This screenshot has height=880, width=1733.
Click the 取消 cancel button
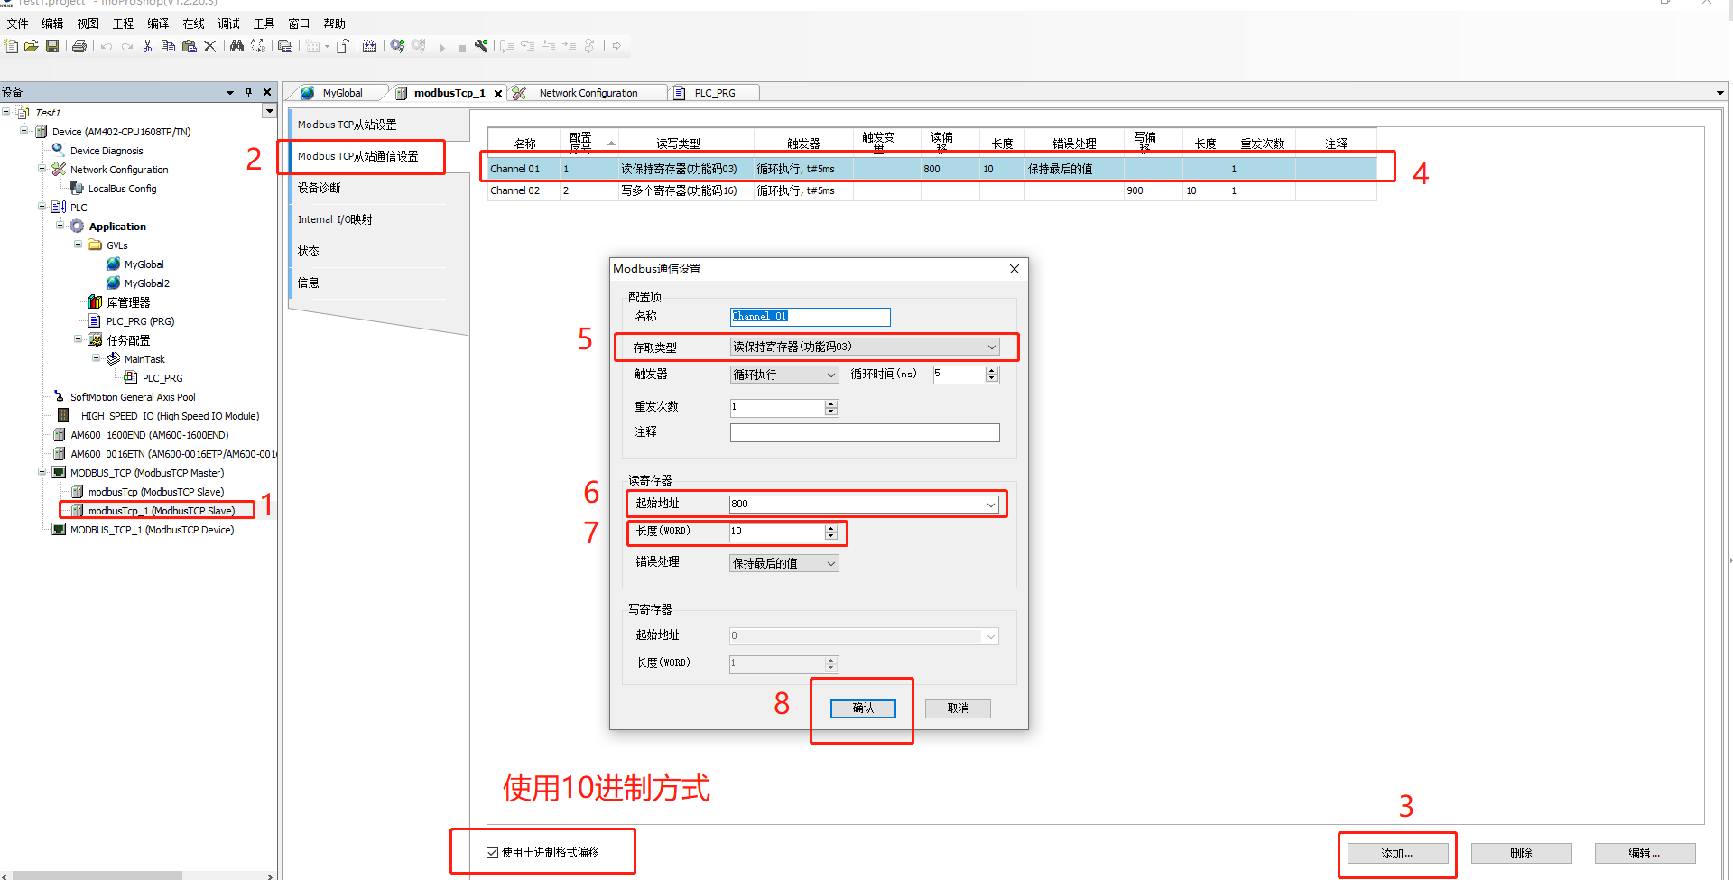pos(958,709)
